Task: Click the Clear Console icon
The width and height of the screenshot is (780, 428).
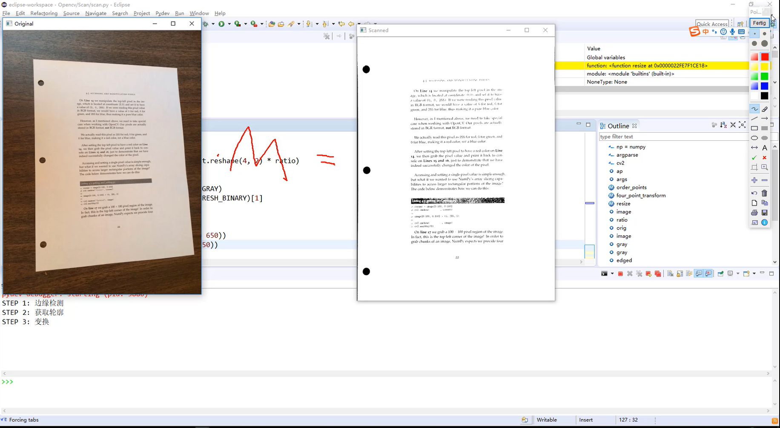Action: 670,274
